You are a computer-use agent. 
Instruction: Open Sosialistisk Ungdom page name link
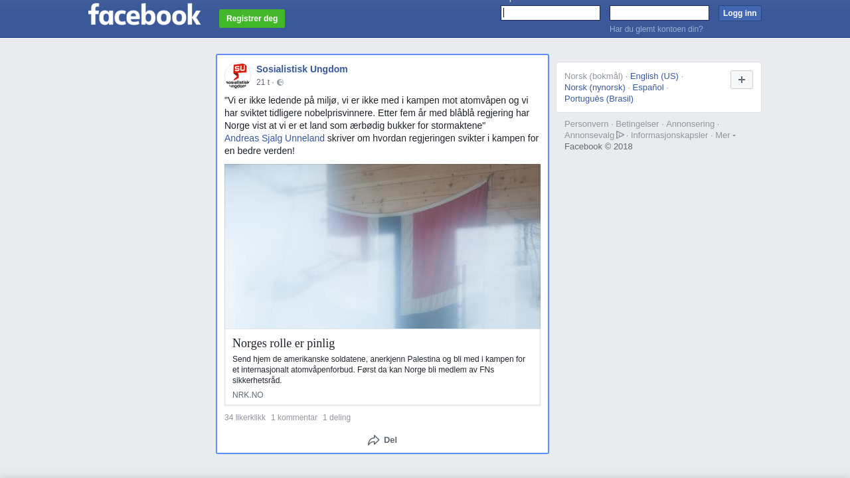tap(302, 69)
